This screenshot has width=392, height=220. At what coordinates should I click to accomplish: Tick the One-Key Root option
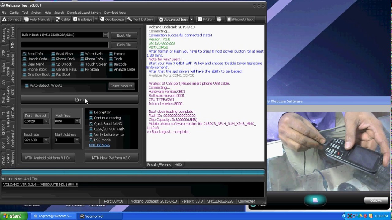pyautogui.click(x=24, y=75)
